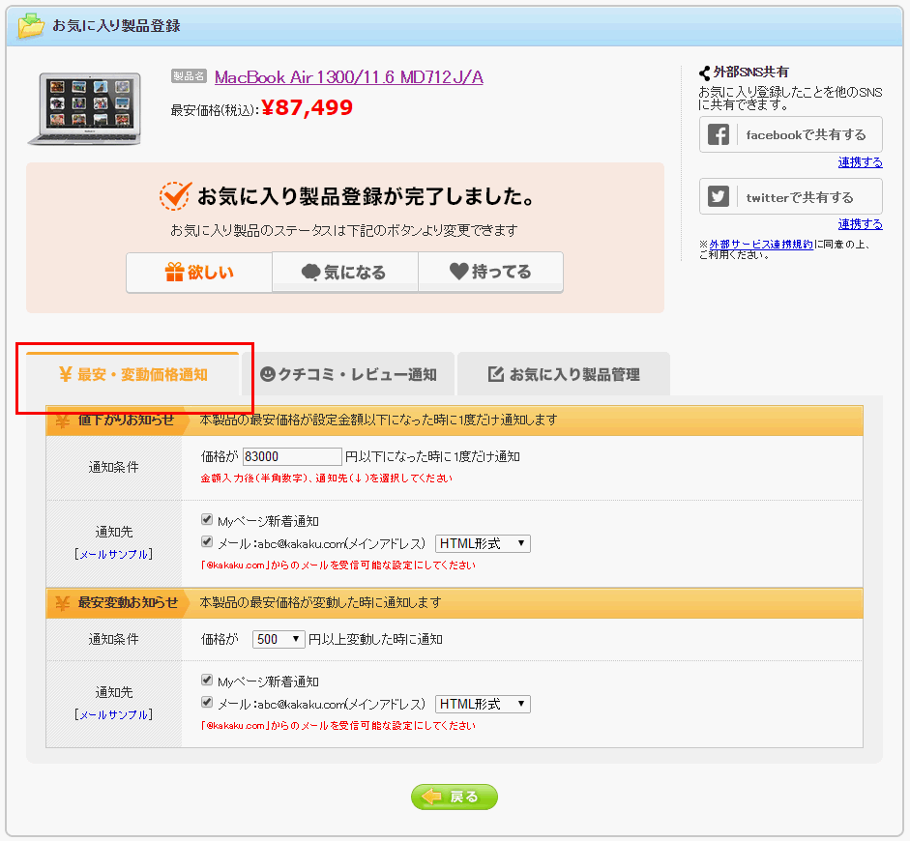Click 連携する link under Twitter button
Screen dimensions: 910x841
(x=860, y=224)
